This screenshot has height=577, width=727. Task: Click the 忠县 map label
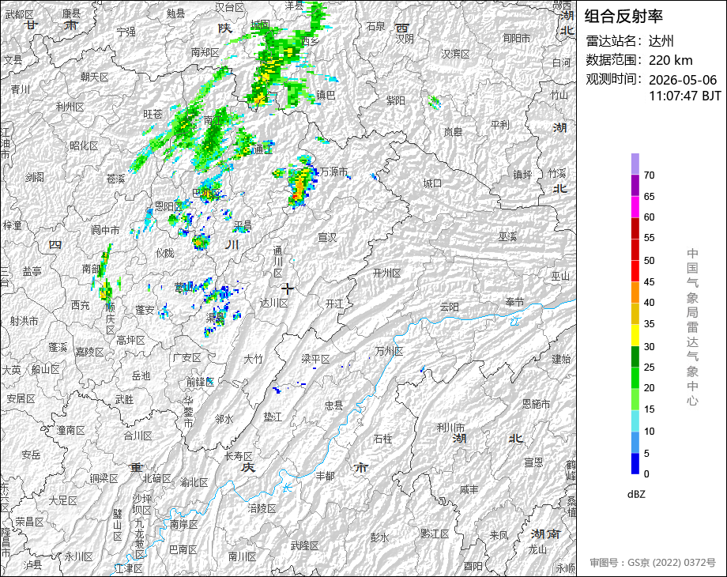(333, 405)
